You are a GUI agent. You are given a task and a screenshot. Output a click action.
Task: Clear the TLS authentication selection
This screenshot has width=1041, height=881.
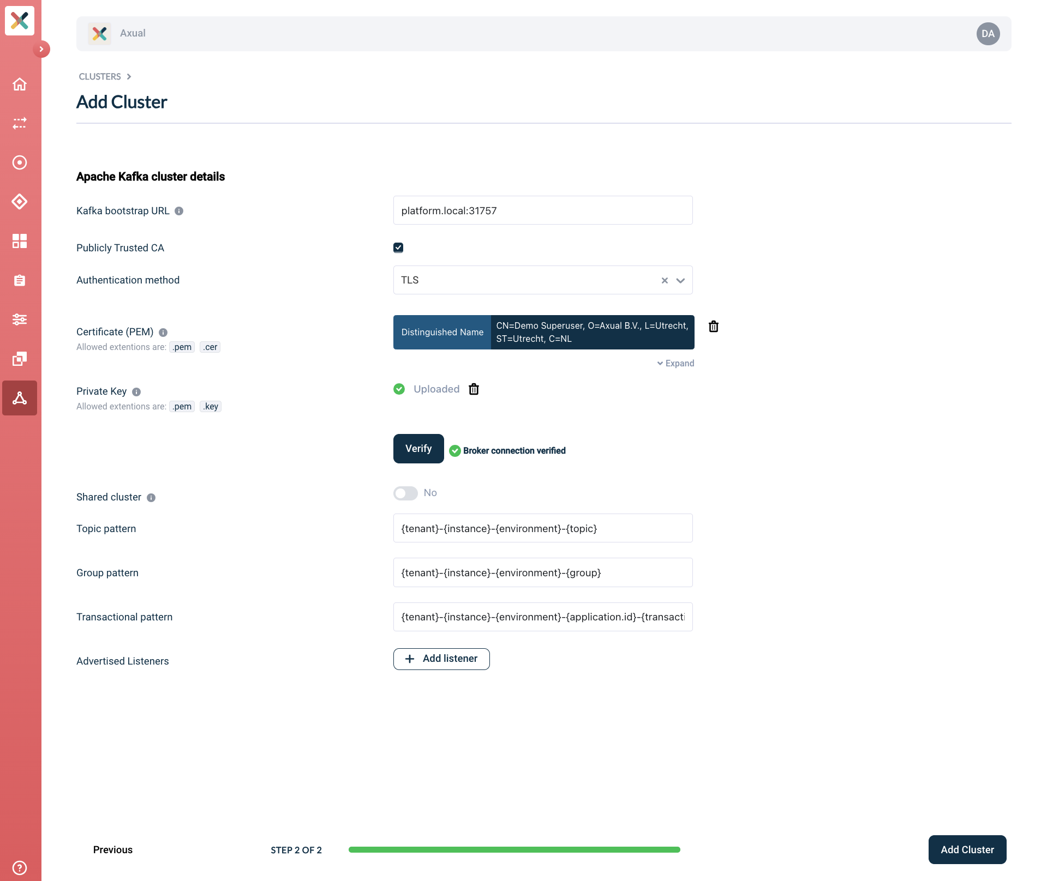point(665,280)
